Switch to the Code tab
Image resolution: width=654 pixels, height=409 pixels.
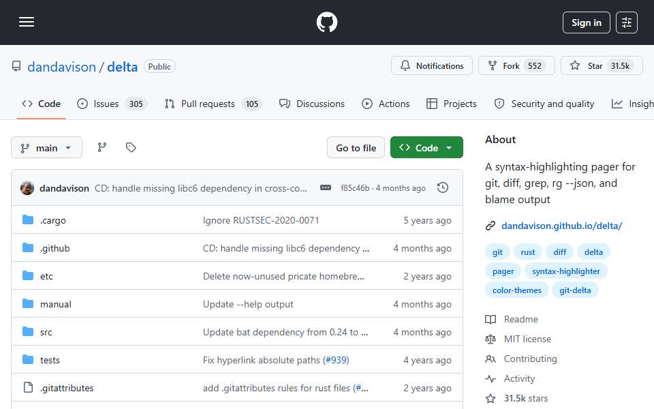point(42,104)
